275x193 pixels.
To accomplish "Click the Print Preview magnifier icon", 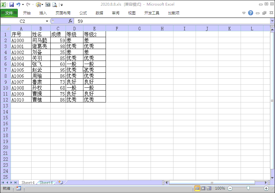I will coord(55,5).
